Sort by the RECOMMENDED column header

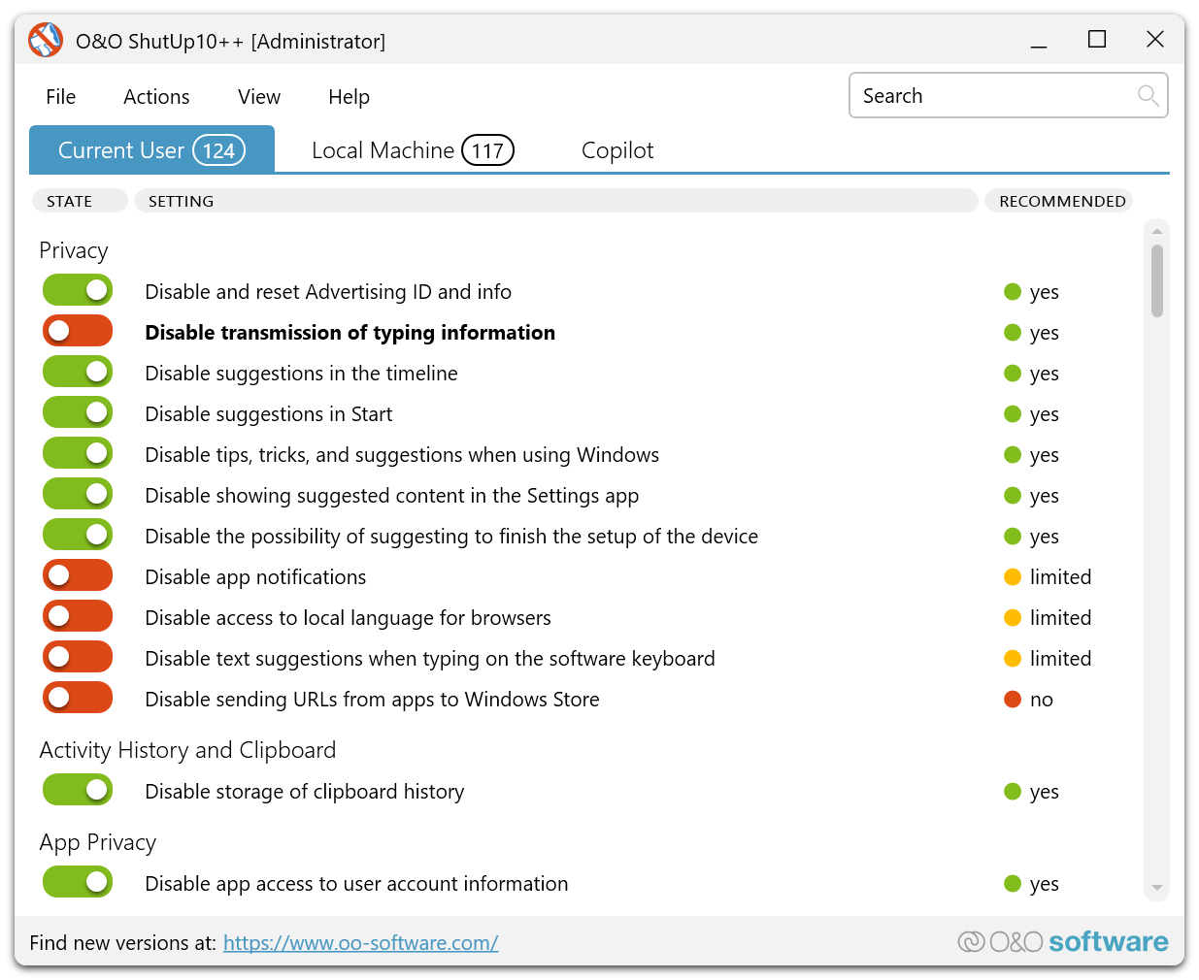[1061, 201]
